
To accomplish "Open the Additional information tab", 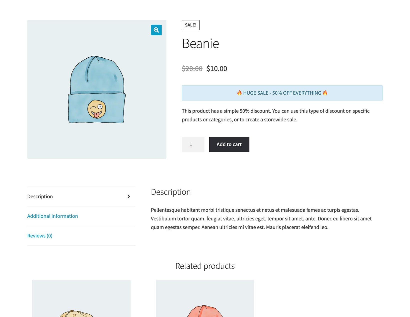I will (52, 216).
